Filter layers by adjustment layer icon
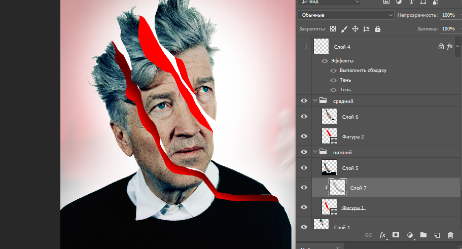This screenshot has height=249, width=462. [x=399, y=2]
